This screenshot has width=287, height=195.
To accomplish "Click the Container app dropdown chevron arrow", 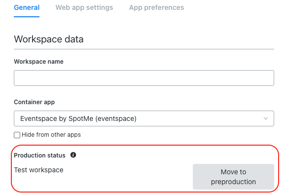I will [266, 118].
